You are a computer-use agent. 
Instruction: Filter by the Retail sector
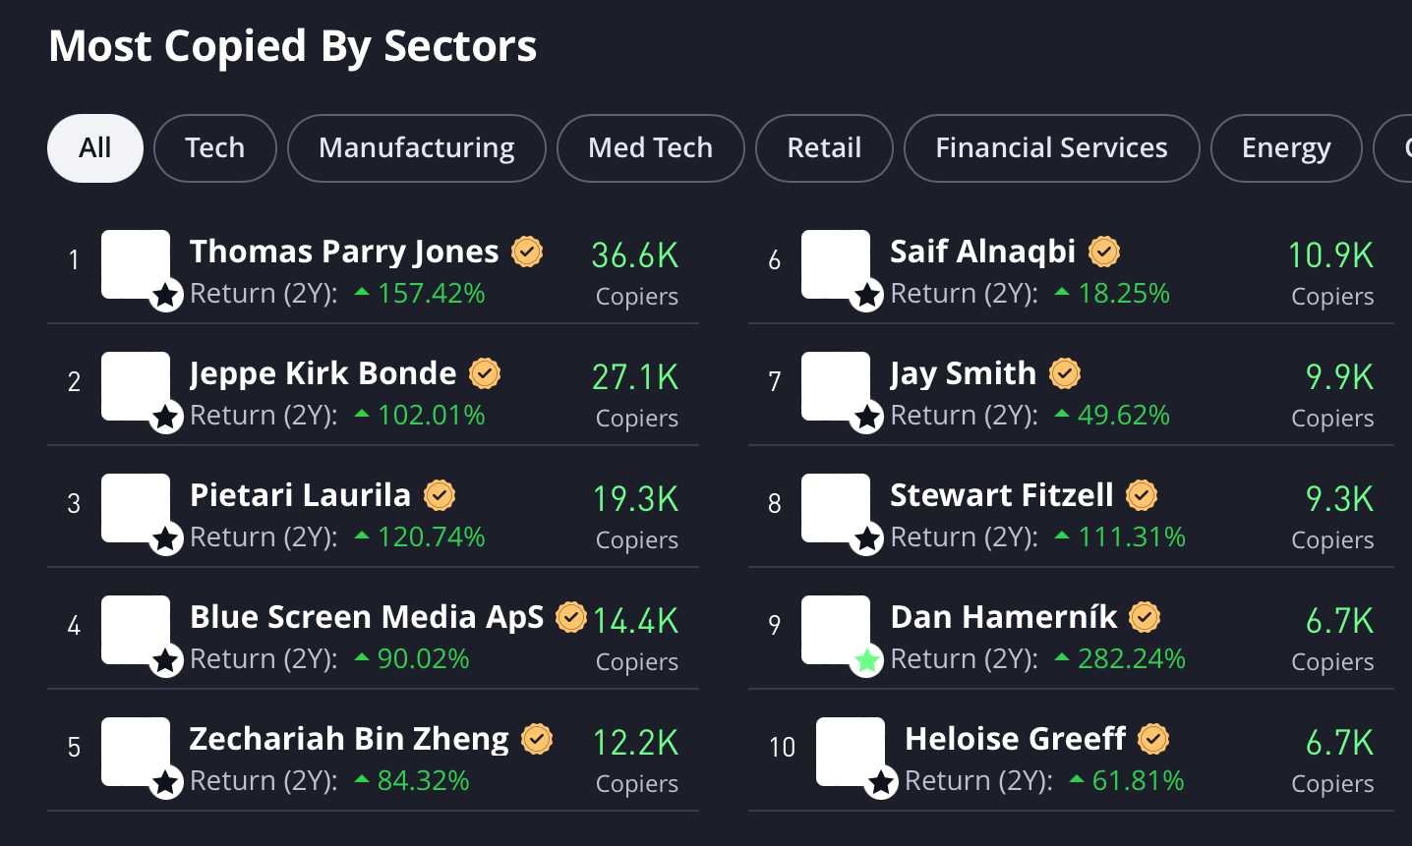824,148
